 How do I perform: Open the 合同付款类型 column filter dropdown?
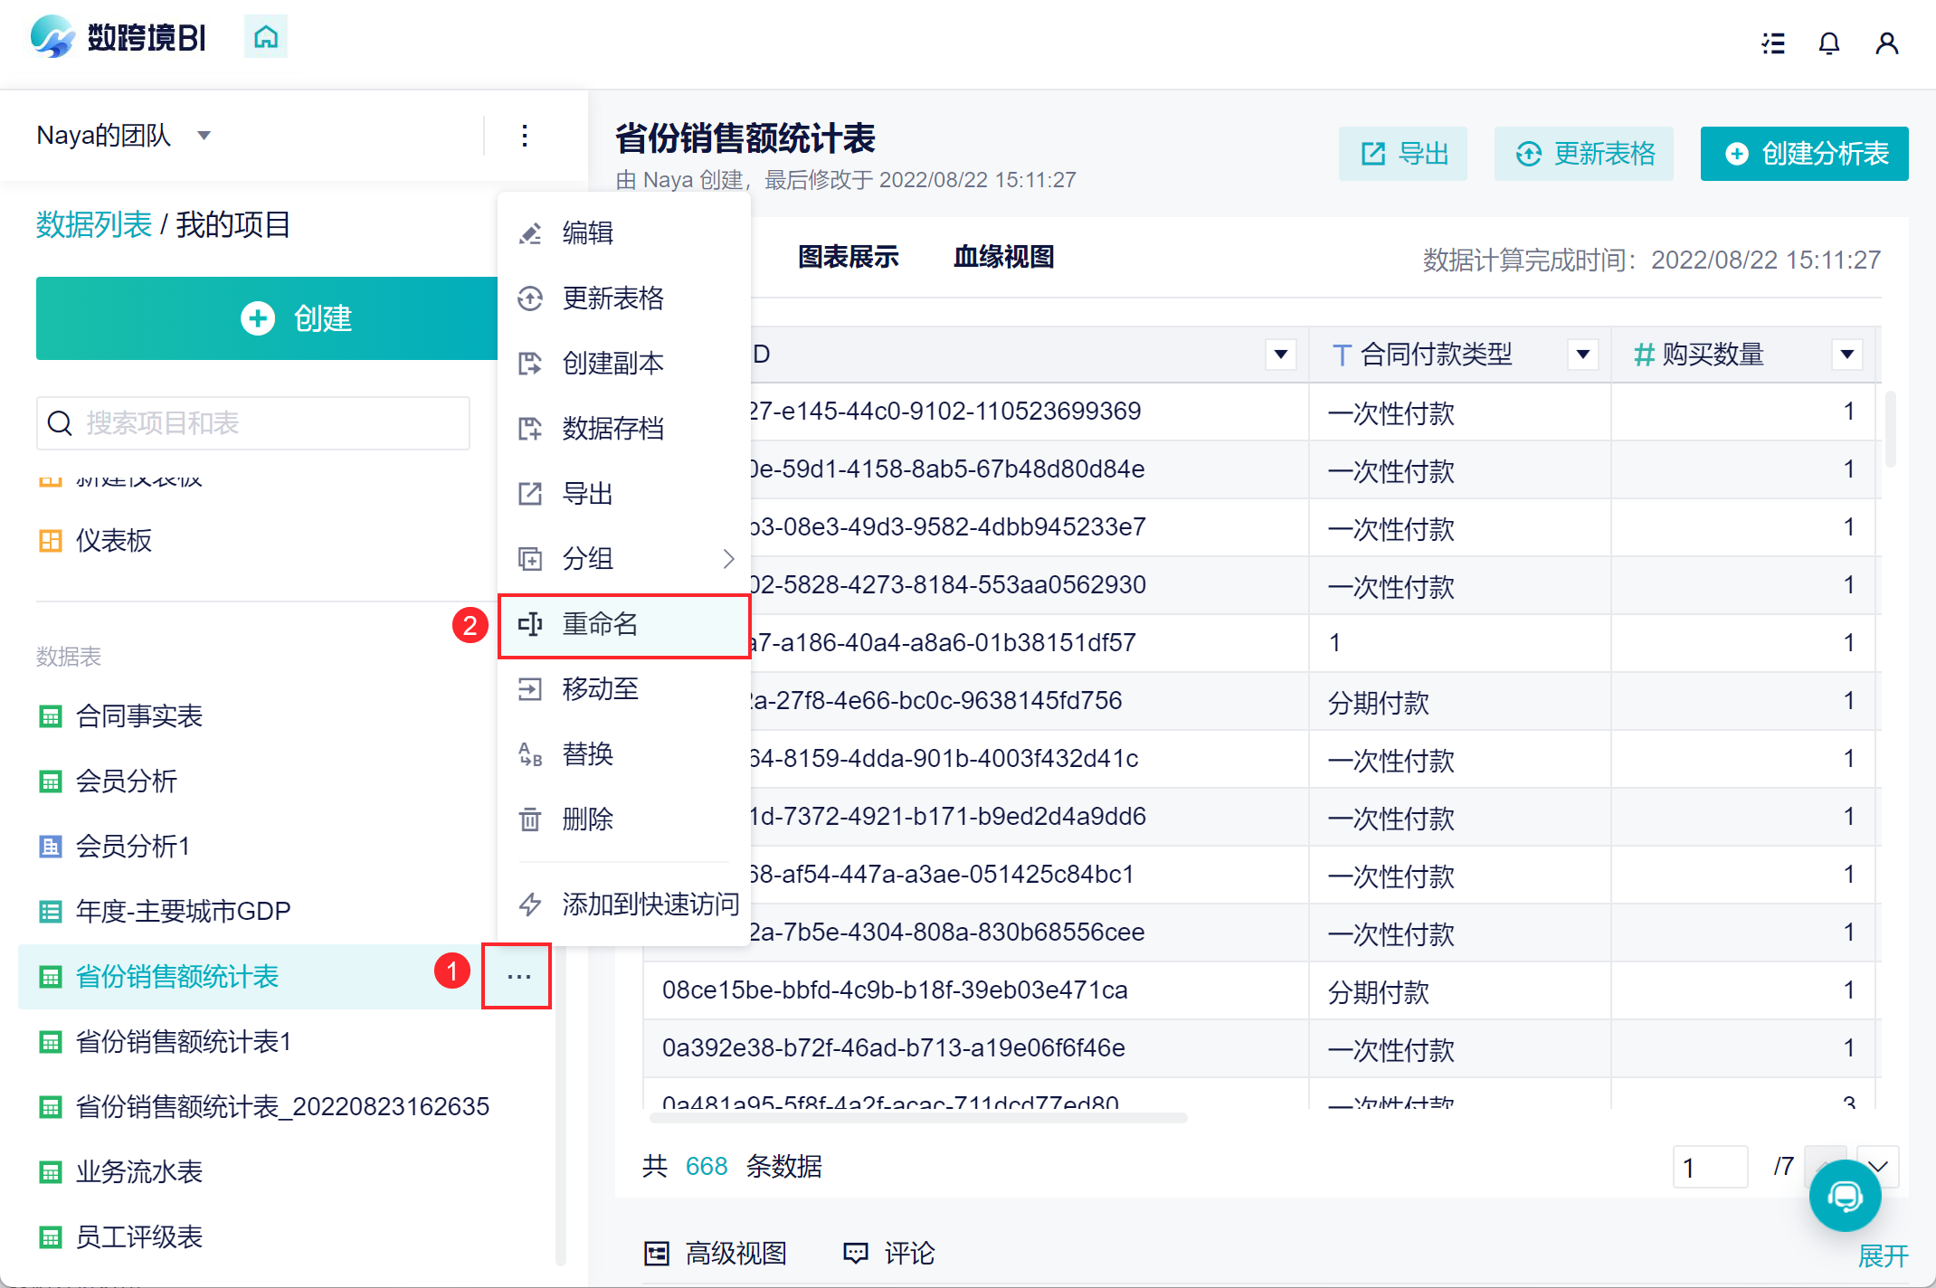coord(1582,354)
